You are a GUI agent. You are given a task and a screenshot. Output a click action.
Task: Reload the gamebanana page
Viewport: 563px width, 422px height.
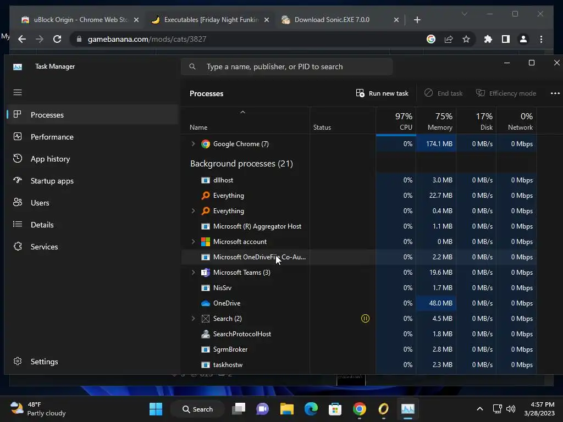point(57,39)
